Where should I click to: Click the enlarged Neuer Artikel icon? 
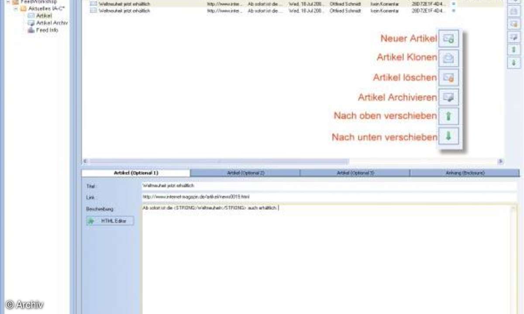coord(448,39)
